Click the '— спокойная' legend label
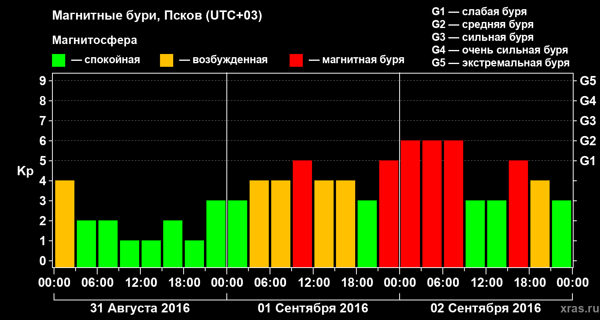 (106, 60)
